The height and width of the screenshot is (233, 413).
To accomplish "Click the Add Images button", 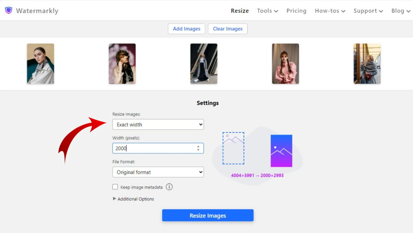I will [186, 29].
